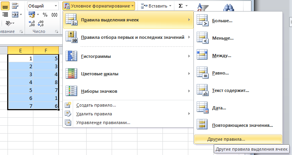Click the Find binoculars icon
This screenshot has height=155, width=292.
tap(228, 8)
